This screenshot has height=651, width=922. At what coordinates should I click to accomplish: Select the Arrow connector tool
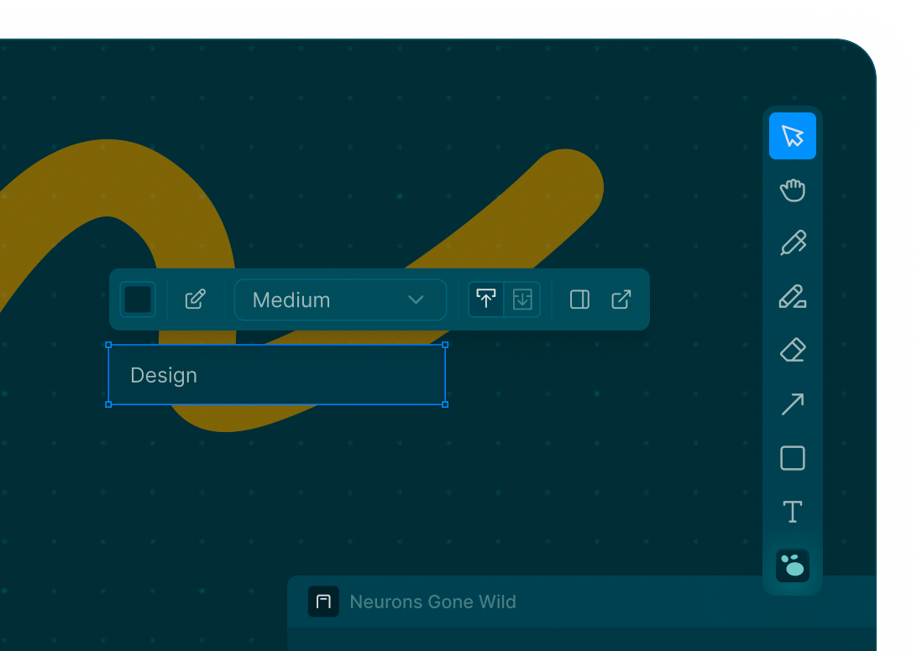(792, 404)
